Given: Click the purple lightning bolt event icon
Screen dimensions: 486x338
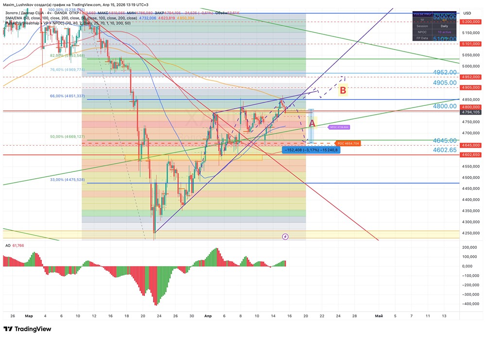Looking at the screenshot, I should (x=285, y=237).
